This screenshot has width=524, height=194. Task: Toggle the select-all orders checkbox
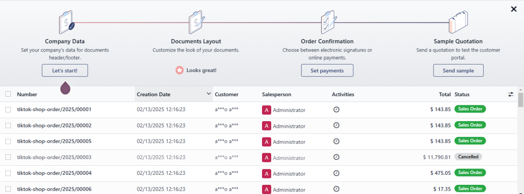pyautogui.click(x=8, y=94)
